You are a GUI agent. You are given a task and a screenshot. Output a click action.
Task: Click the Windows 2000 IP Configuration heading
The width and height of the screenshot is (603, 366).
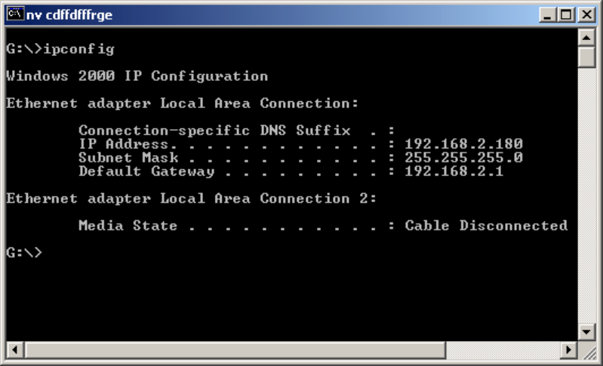[x=137, y=76]
